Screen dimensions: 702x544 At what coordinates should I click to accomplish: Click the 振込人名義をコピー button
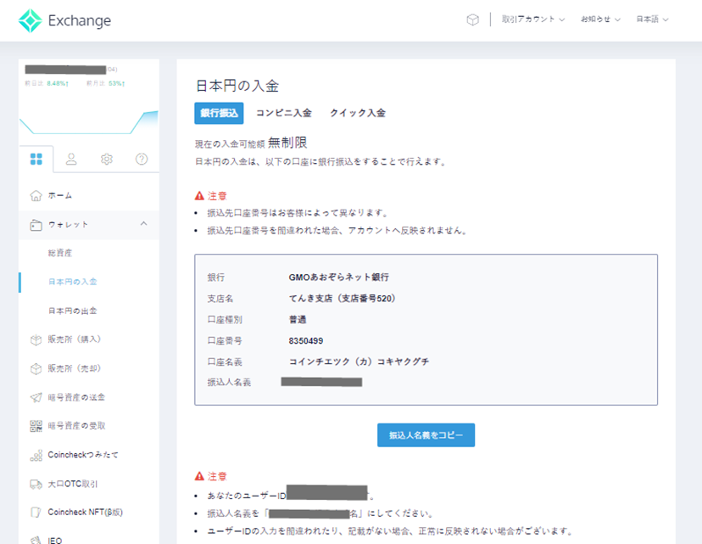[x=426, y=435]
